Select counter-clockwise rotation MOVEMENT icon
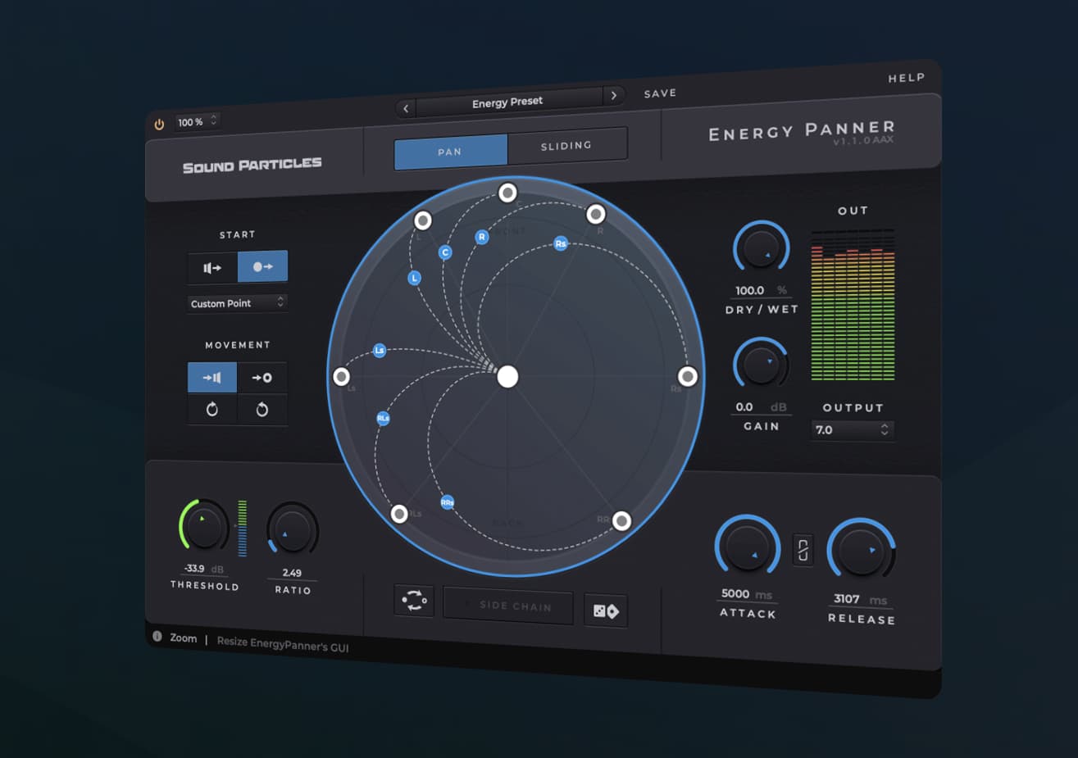The height and width of the screenshot is (758, 1078). (x=262, y=410)
